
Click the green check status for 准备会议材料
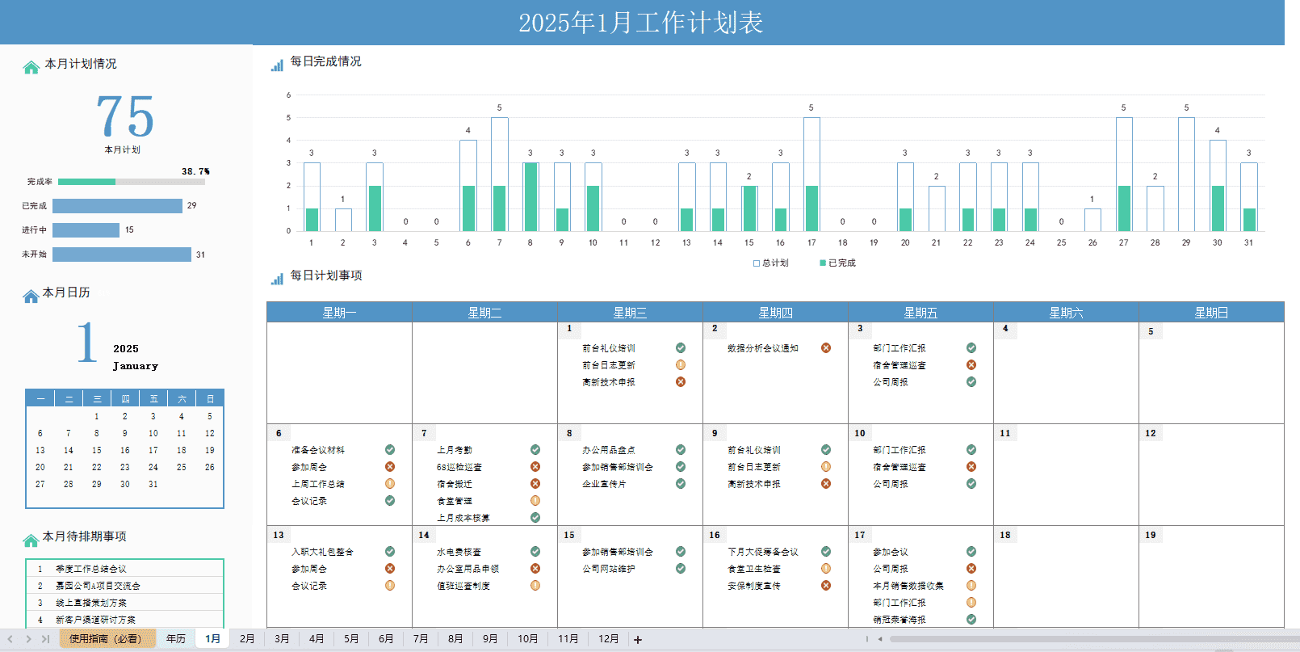390,450
